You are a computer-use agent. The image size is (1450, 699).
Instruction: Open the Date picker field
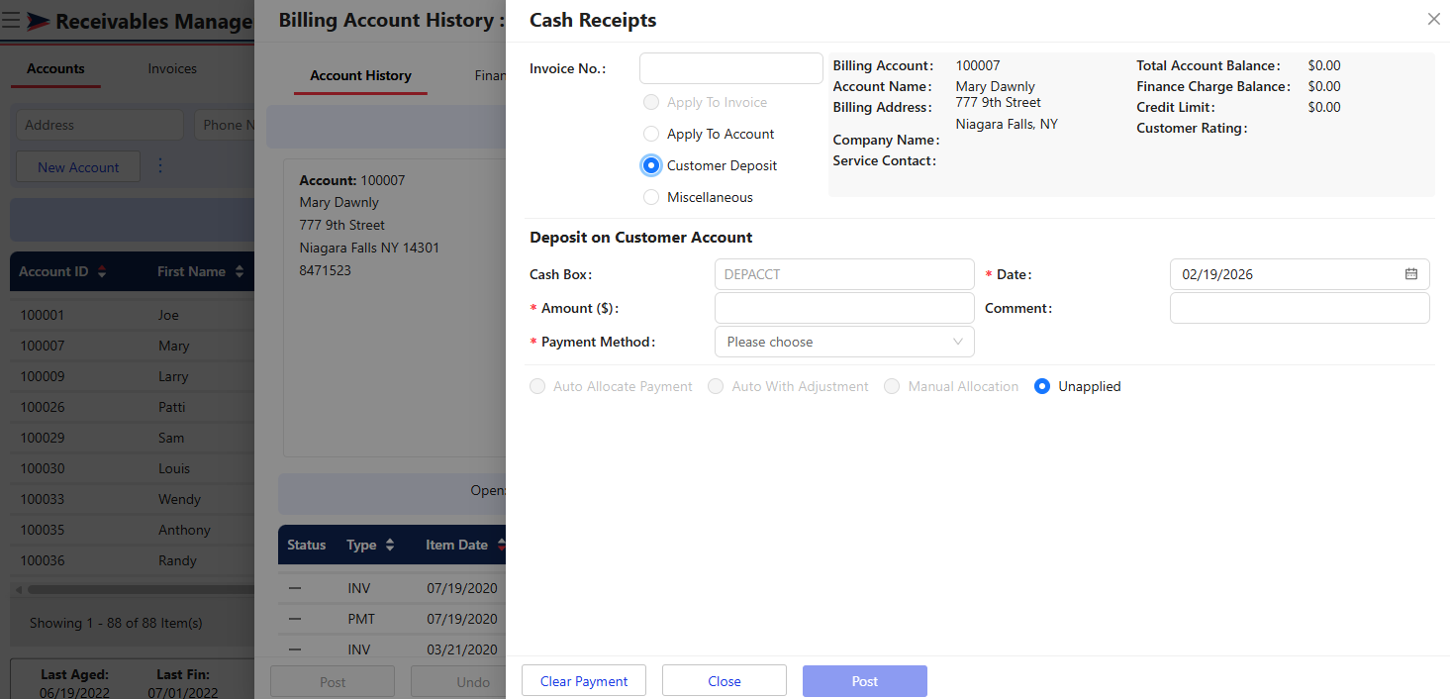coord(1287,274)
